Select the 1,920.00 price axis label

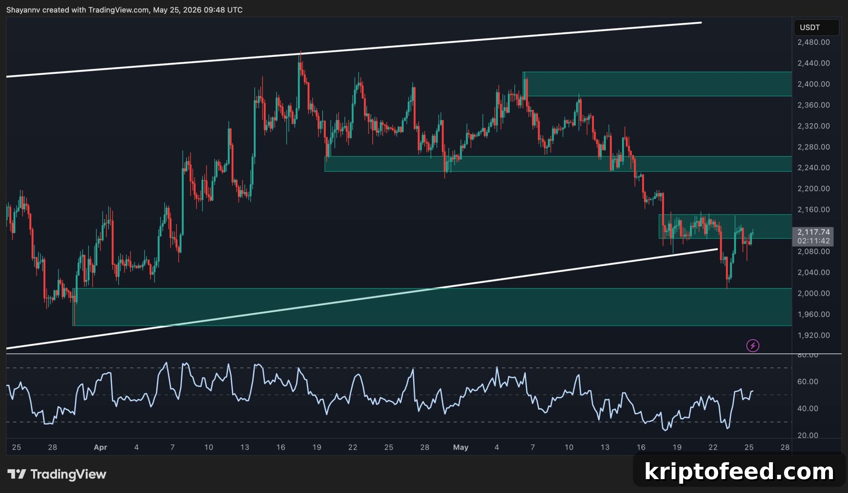click(x=814, y=335)
